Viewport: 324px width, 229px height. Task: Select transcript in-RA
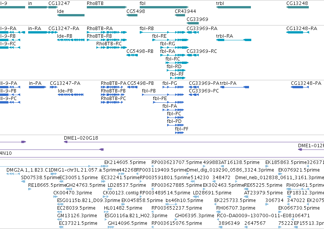[38, 32]
